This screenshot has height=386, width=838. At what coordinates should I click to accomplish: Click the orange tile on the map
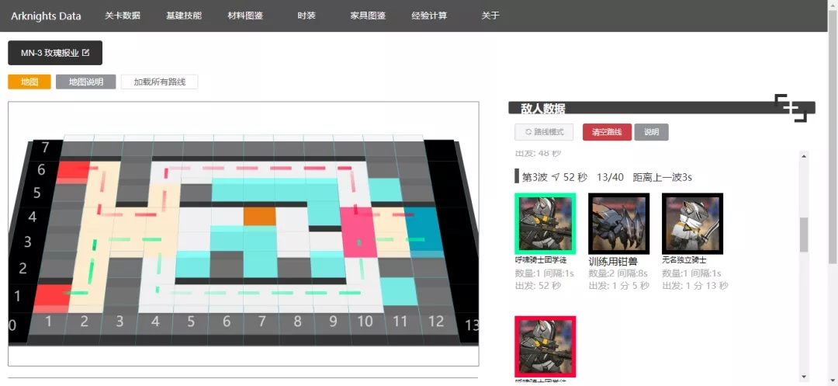click(260, 217)
